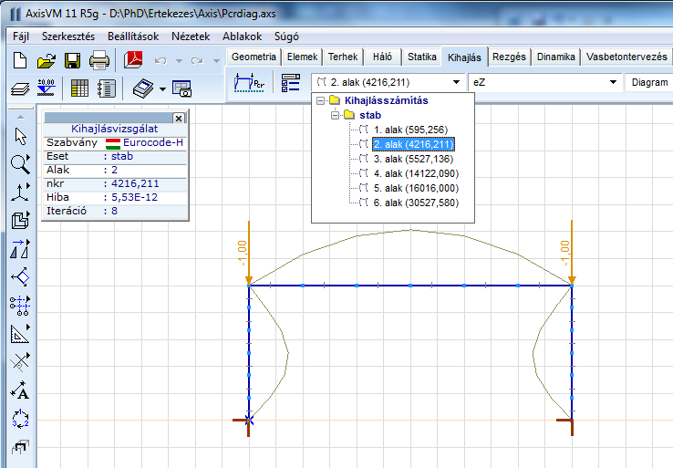The height and width of the screenshot is (468, 673).
Task: Save the model with the floppy icon
Action: pos(73,60)
